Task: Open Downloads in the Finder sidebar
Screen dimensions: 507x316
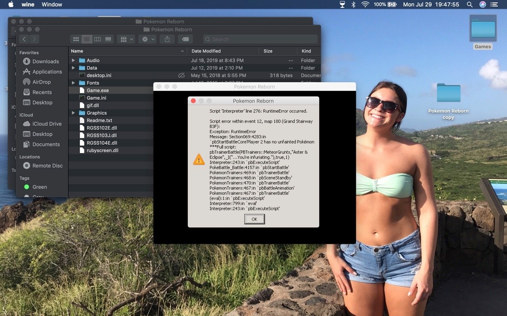Action: 46,61
